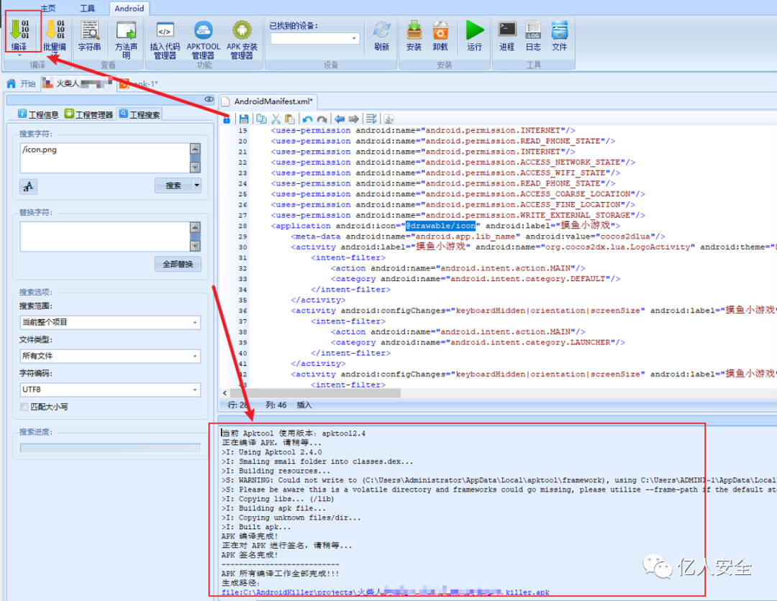The width and height of the screenshot is (777, 601).
Task: Click the 'Using Apktool 2.4.0' log line
Action: [x=272, y=452]
